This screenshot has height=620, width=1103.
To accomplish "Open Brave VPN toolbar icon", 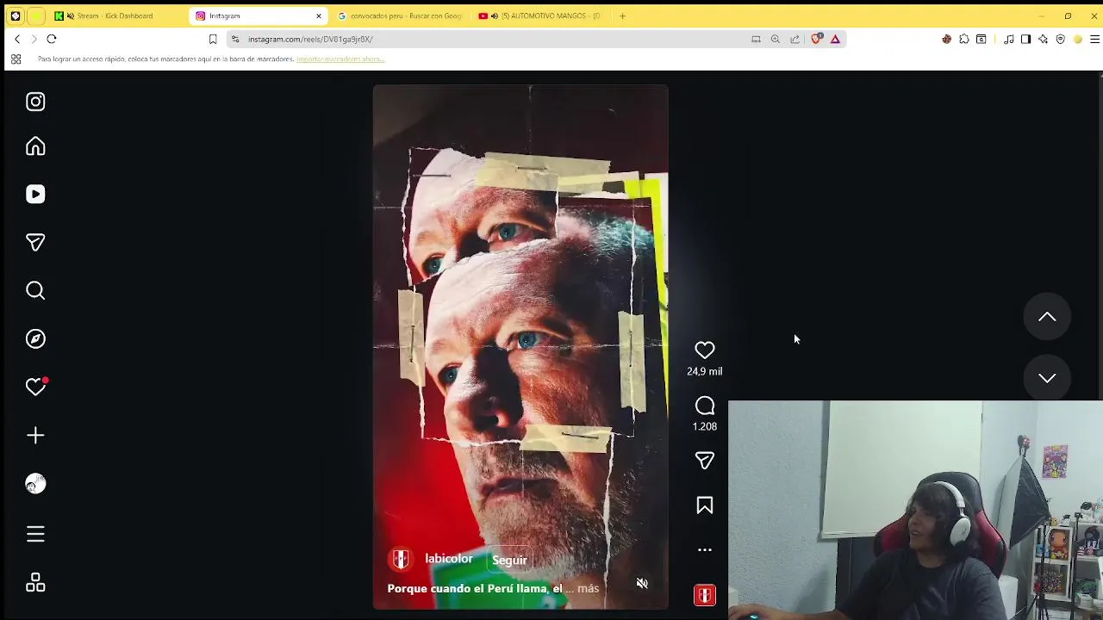I will [1061, 39].
